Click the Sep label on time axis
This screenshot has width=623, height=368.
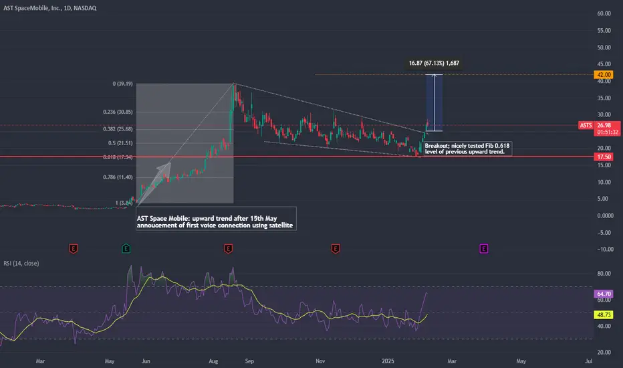(249, 361)
